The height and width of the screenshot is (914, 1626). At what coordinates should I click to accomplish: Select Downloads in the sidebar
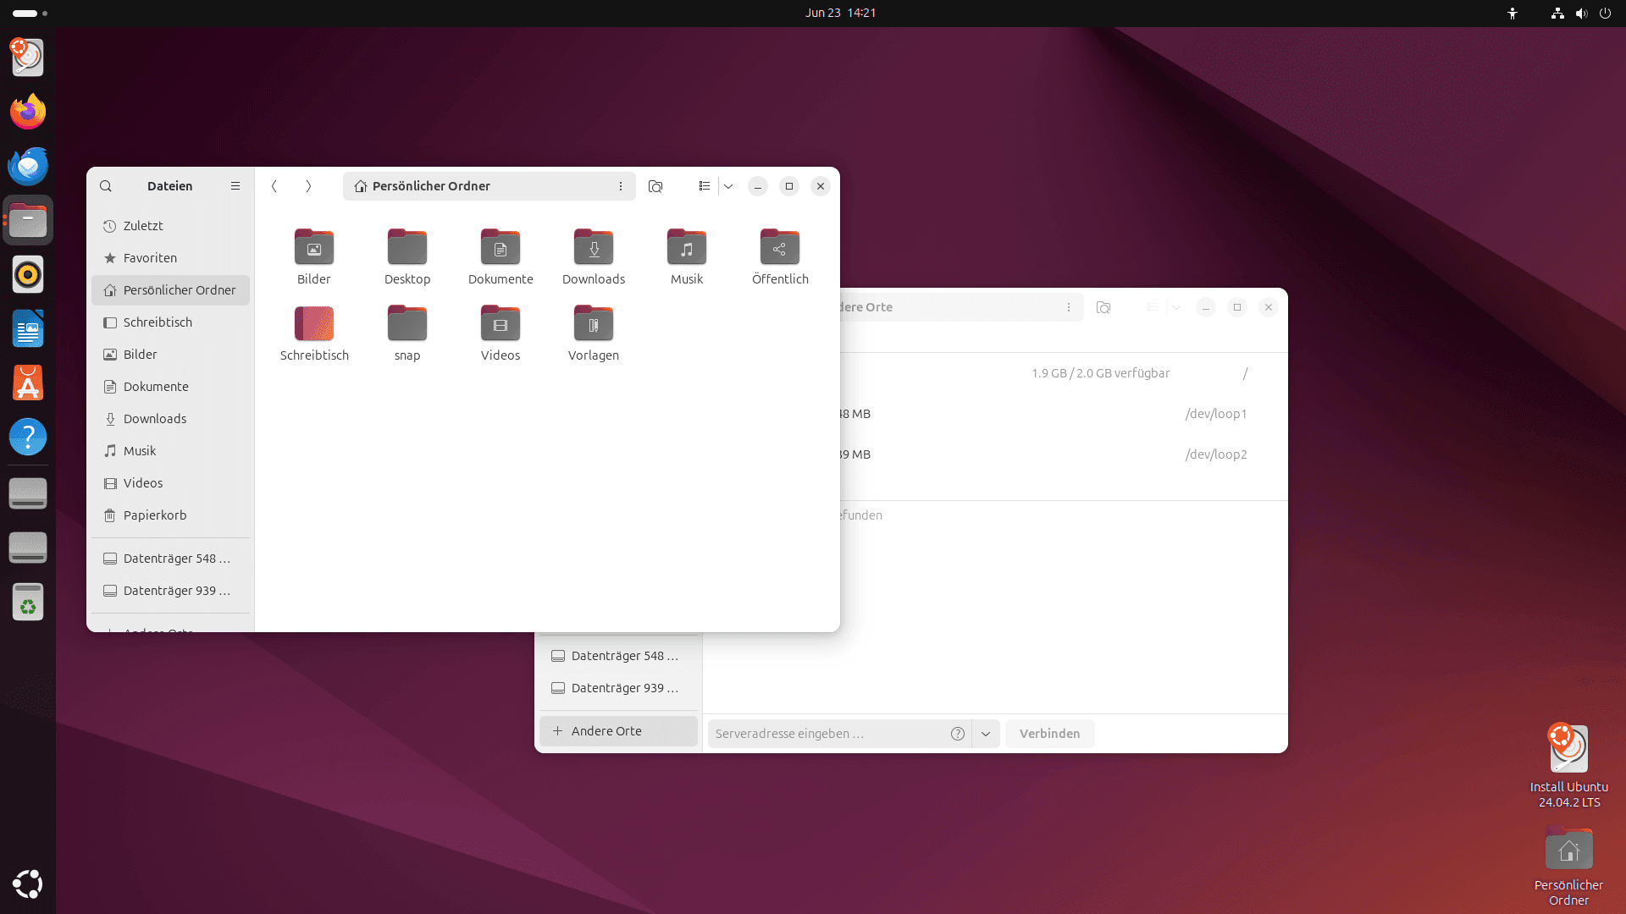tap(170, 419)
